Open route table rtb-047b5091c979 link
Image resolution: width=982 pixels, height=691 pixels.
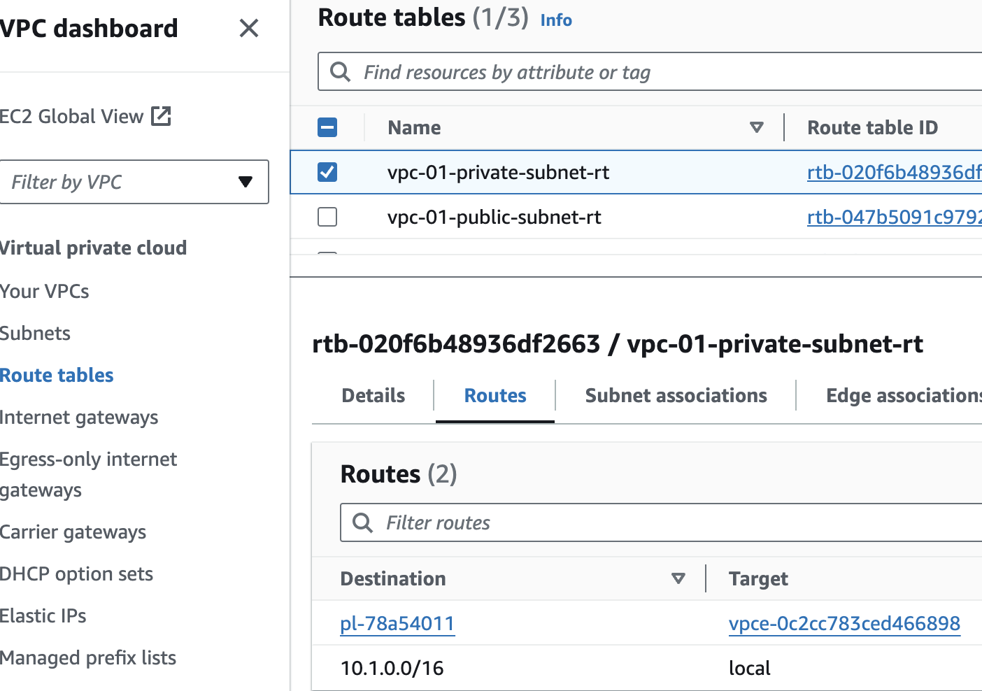point(894,217)
